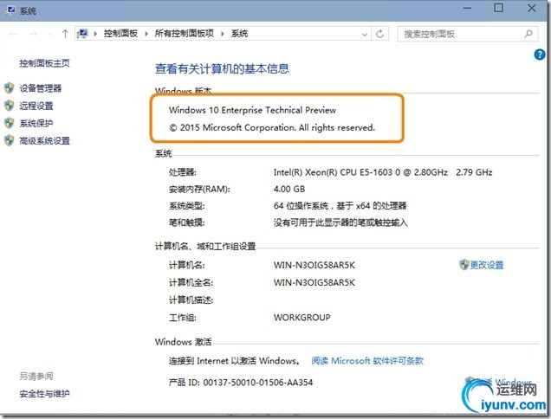The image size is (551, 419).
Task: Click shield icon beside 更改设置
Action: 463,264
